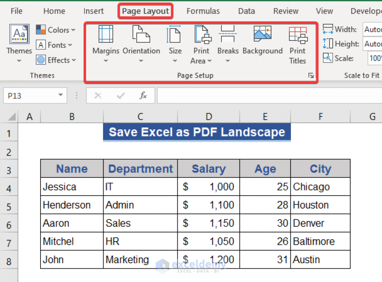Expand the Themes button dropdown arrow
Image resolution: width=382 pixels, height=282 pixels.
click(x=19, y=61)
